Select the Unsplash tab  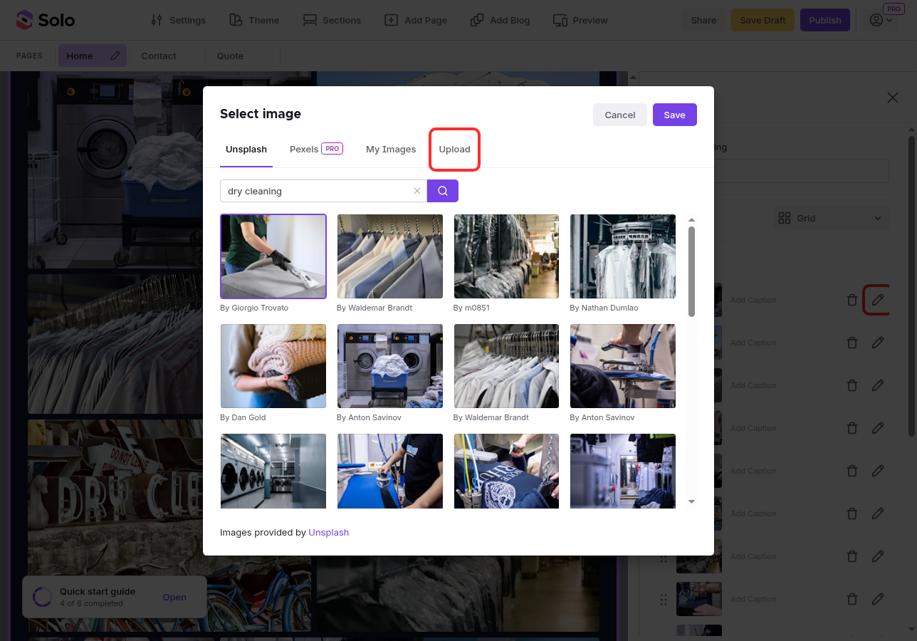[246, 149]
